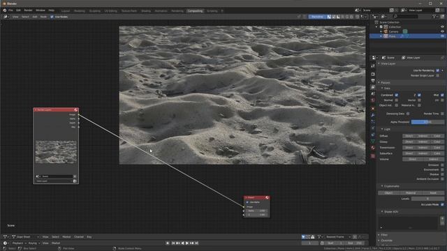Hide the Collection using its eye icon
This screenshot has height=251, width=447.
click(x=442, y=27)
